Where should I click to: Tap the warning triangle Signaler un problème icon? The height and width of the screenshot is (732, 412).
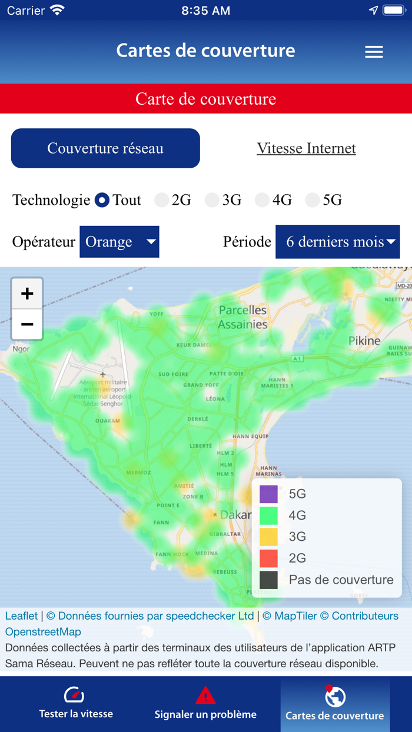click(205, 695)
